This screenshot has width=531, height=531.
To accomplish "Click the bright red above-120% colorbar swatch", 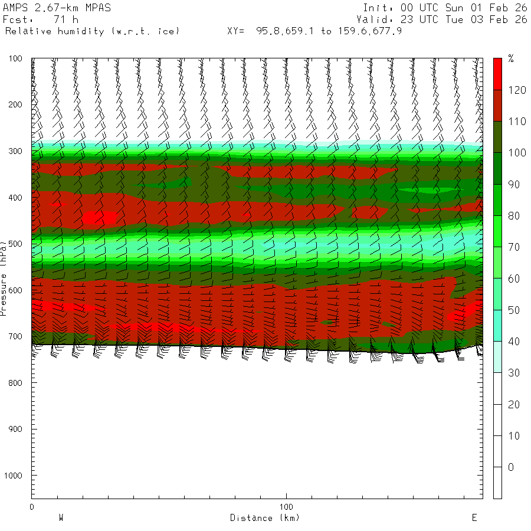I will point(497,74).
